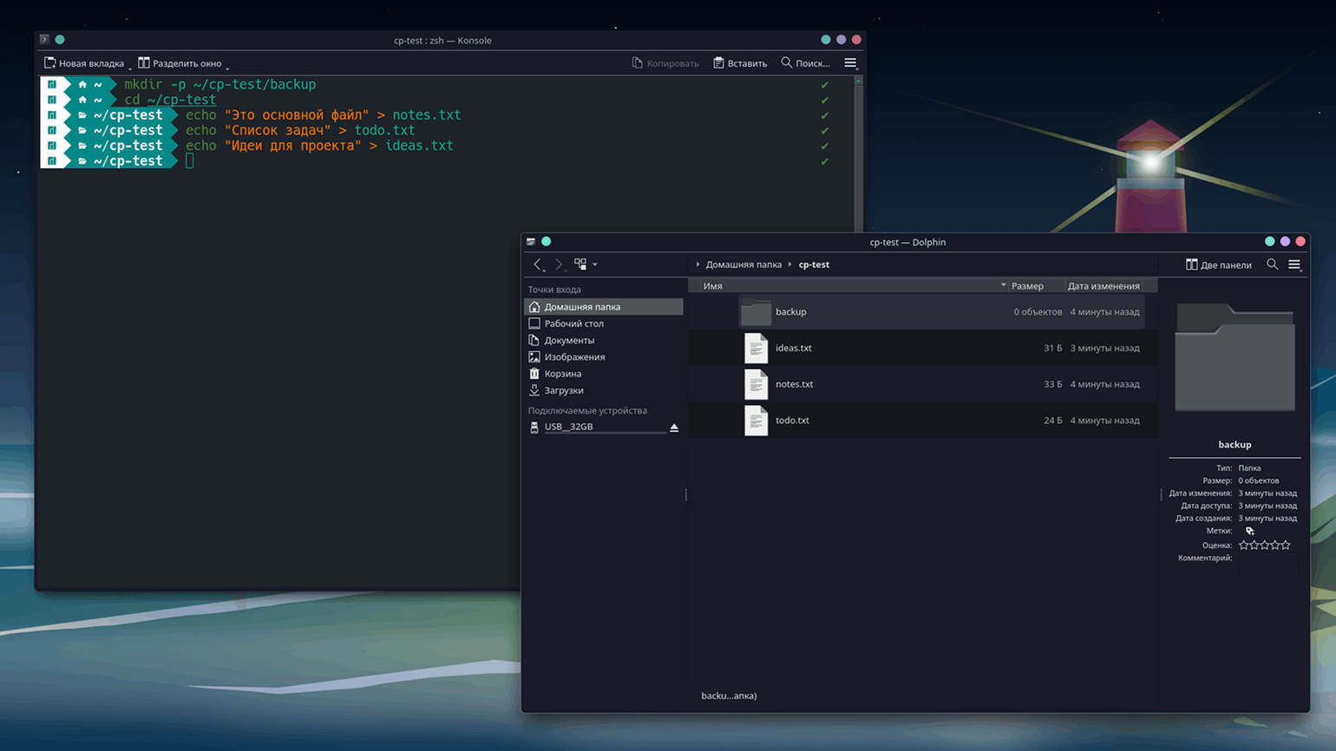The width and height of the screenshot is (1336, 751).
Task: Go to Корзина in the sidebar
Action: [562, 374]
